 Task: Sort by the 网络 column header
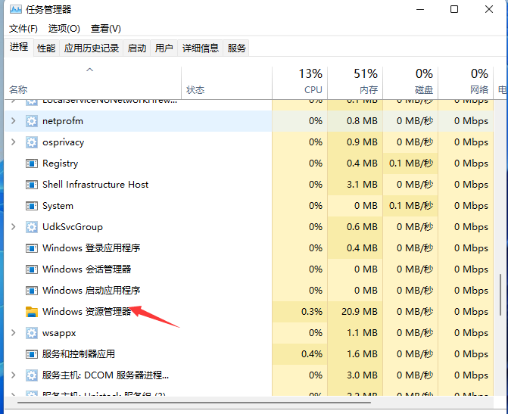tap(466, 83)
